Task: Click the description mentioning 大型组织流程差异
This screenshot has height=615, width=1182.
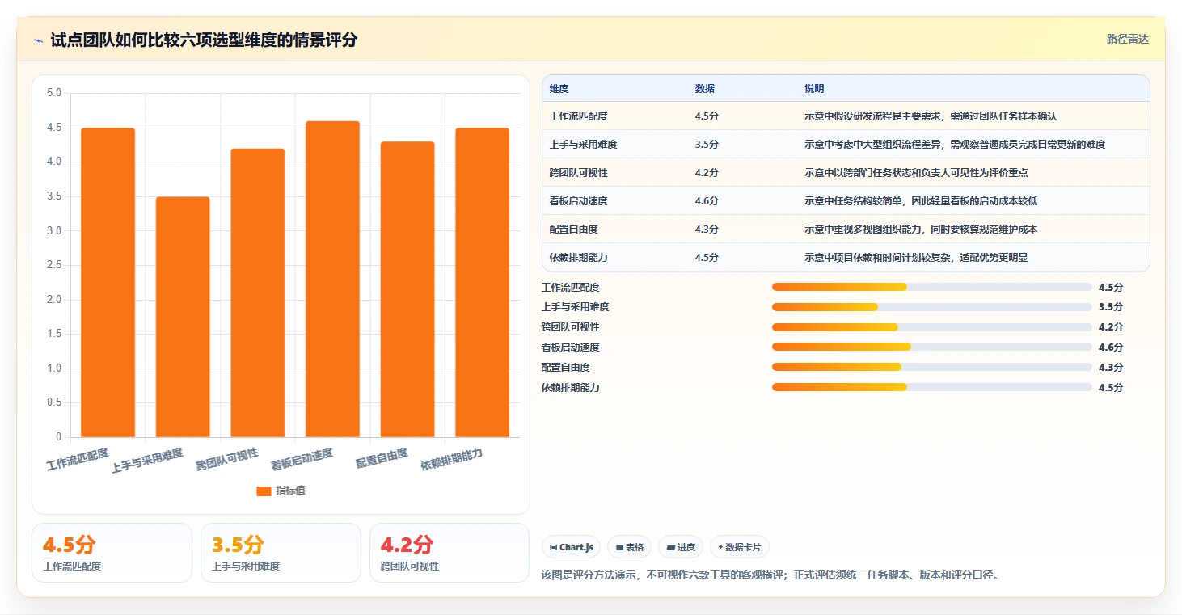Action: click(955, 145)
